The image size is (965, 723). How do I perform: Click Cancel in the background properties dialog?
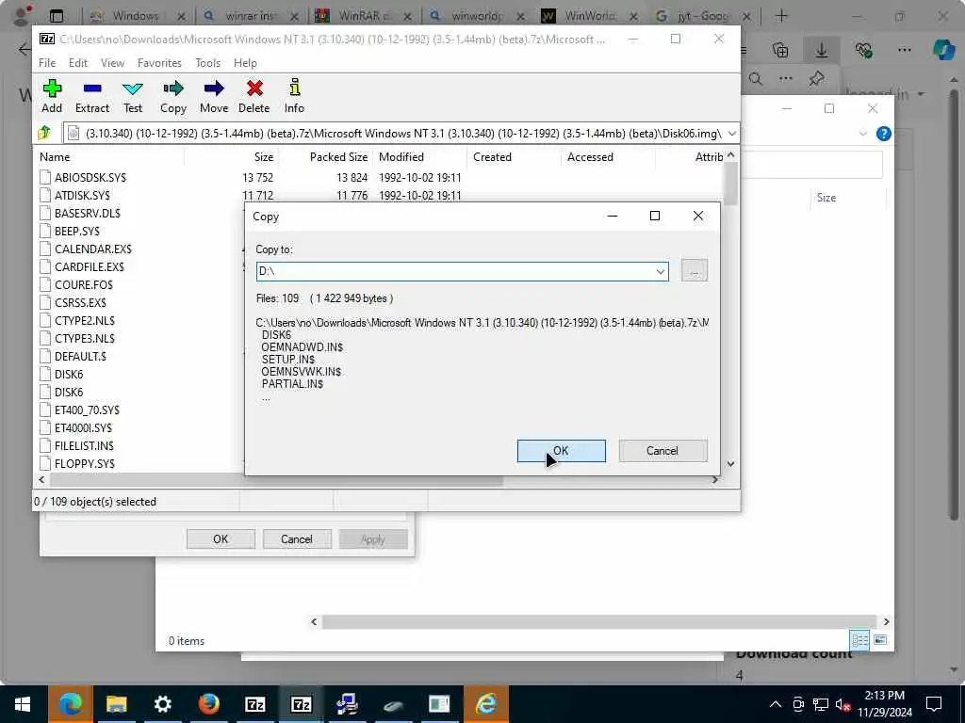tap(297, 539)
